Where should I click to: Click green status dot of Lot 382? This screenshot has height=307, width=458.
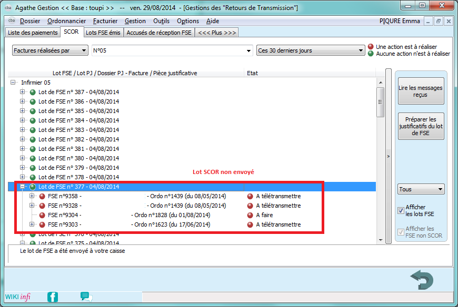33,139
